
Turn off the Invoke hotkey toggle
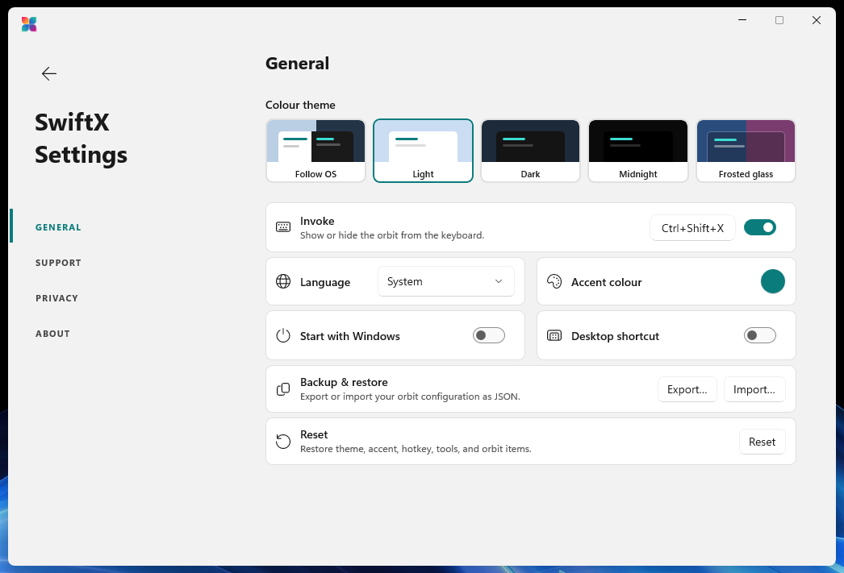click(x=759, y=227)
